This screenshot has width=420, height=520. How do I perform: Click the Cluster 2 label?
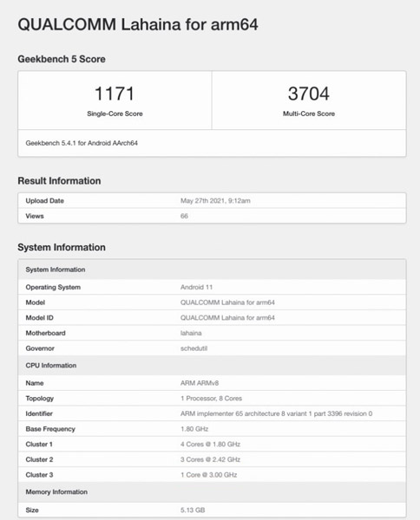click(x=39, y=459)
